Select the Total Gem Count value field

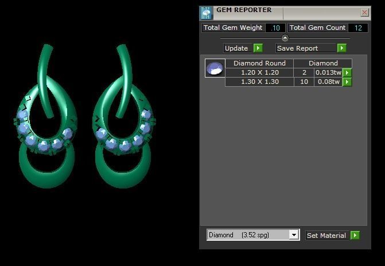[x=358, y=28]
